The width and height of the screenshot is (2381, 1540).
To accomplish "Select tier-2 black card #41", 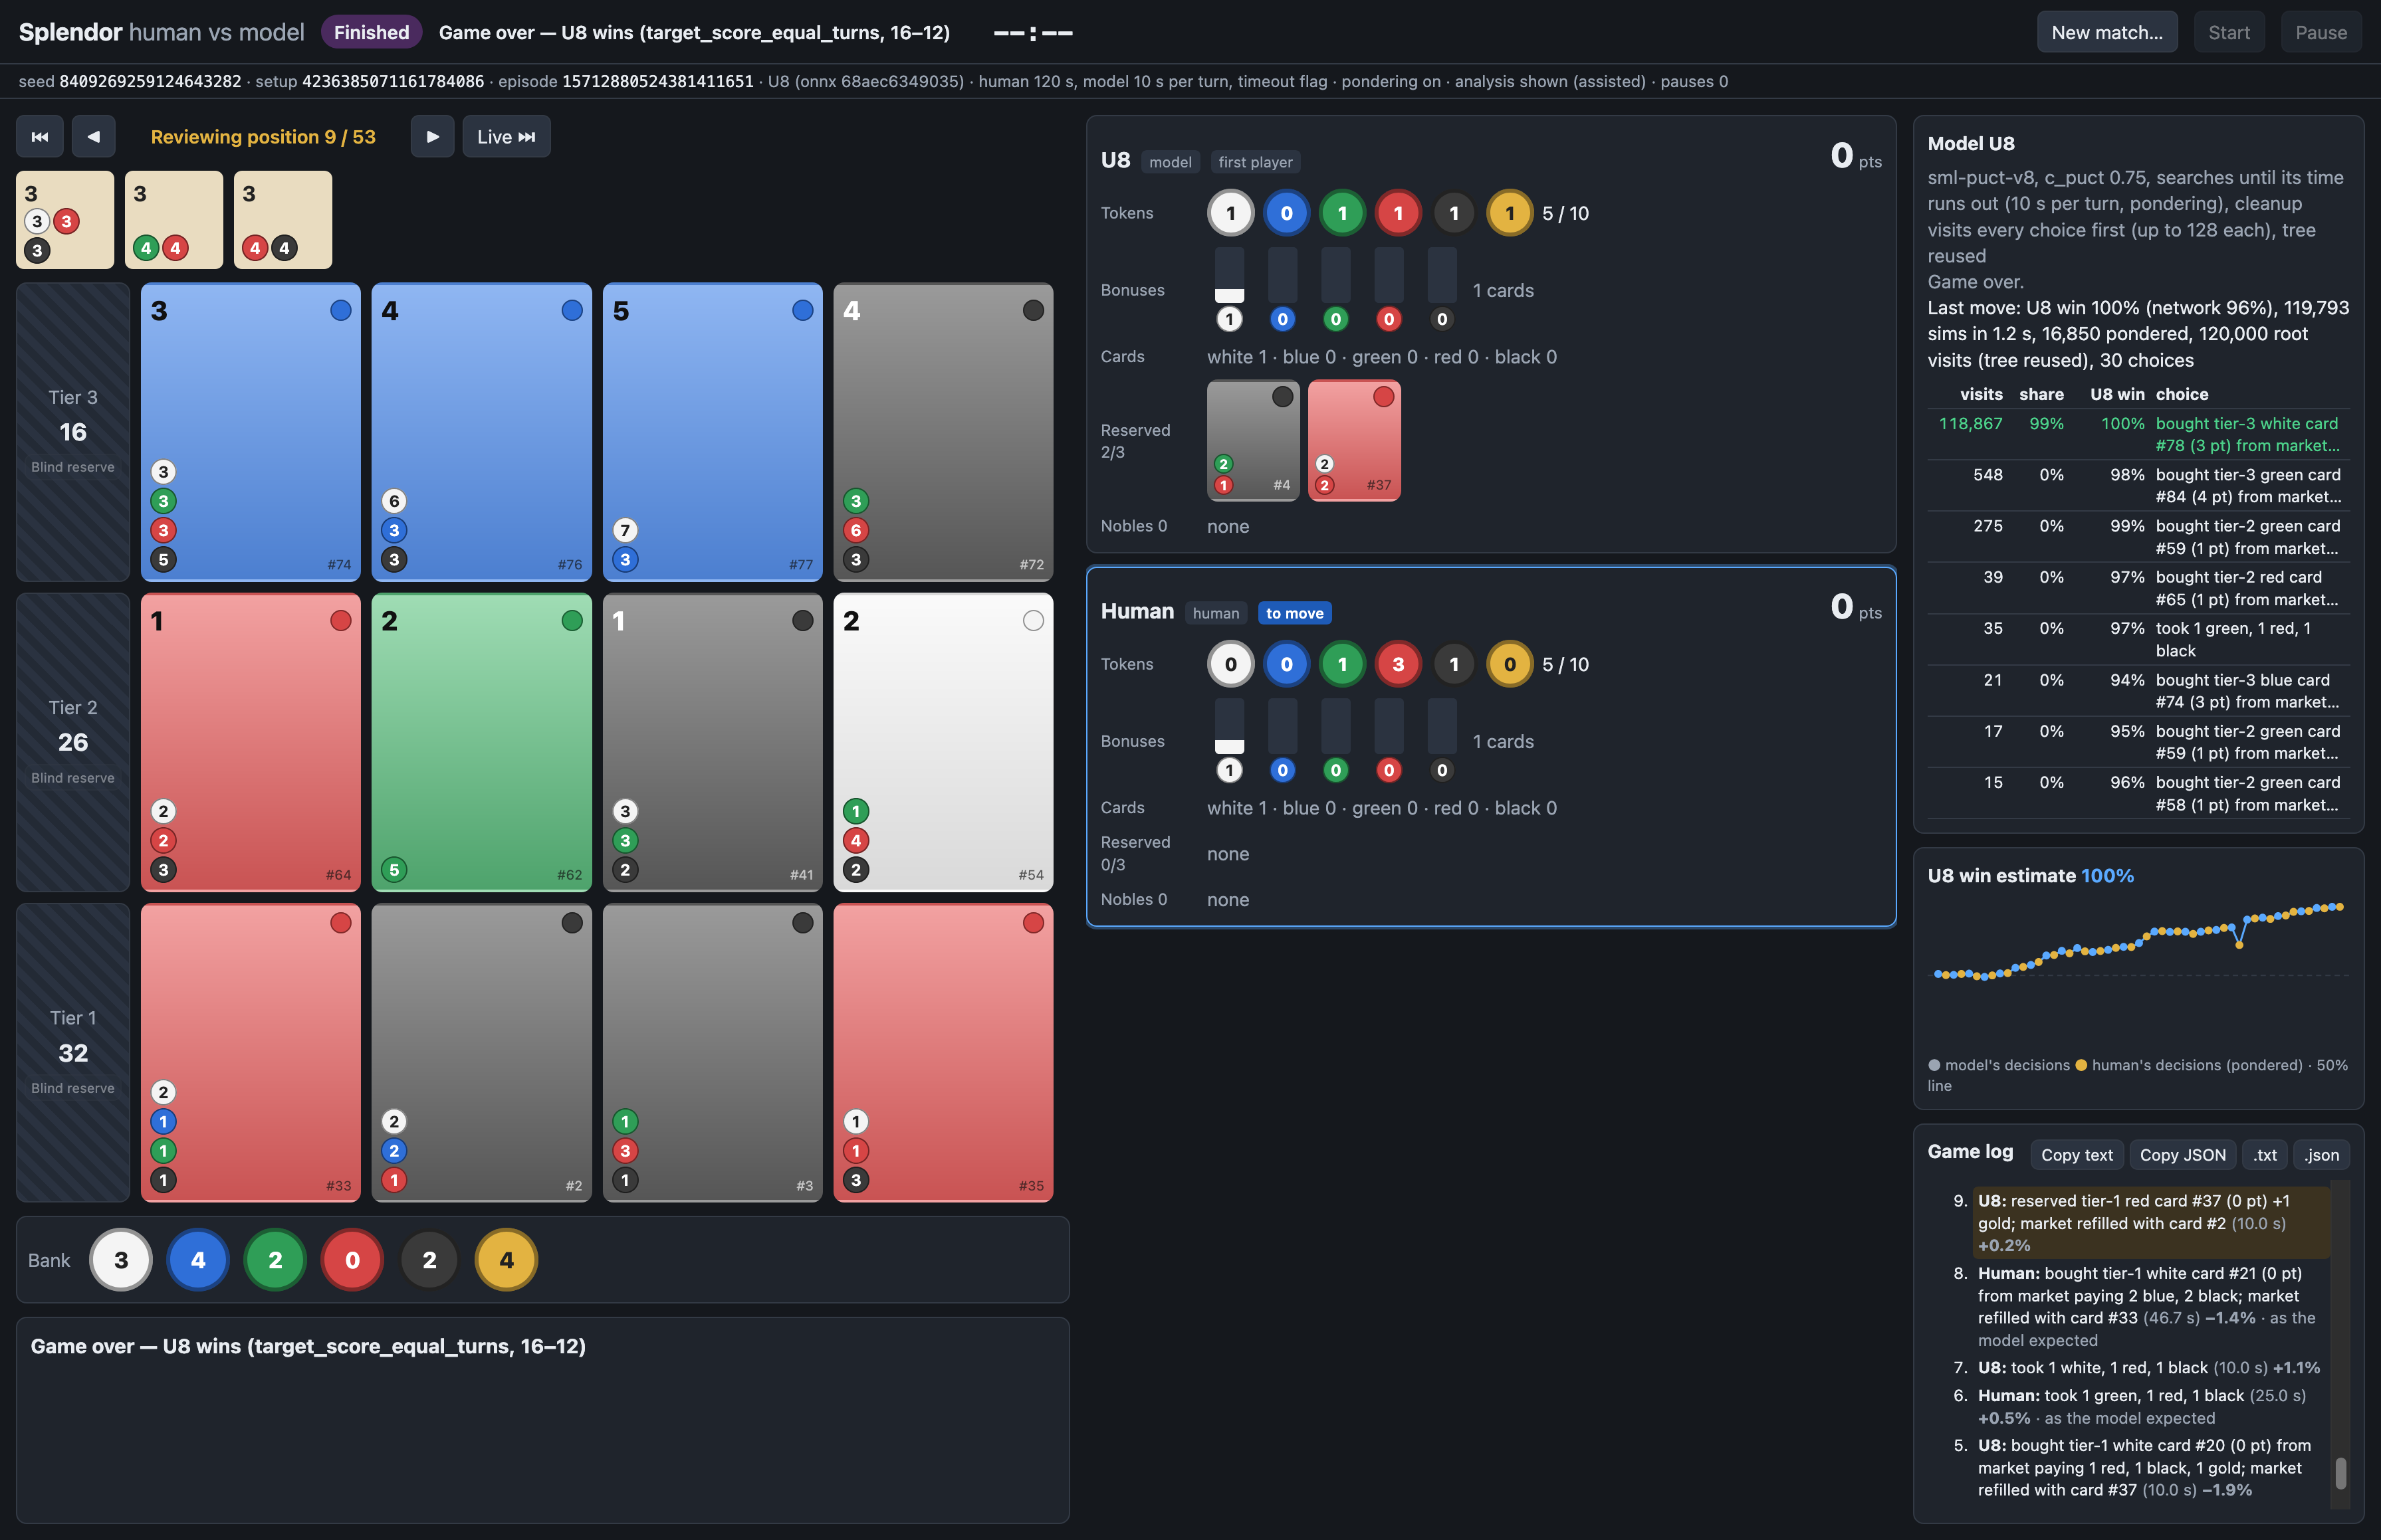I will pos(713,742).
